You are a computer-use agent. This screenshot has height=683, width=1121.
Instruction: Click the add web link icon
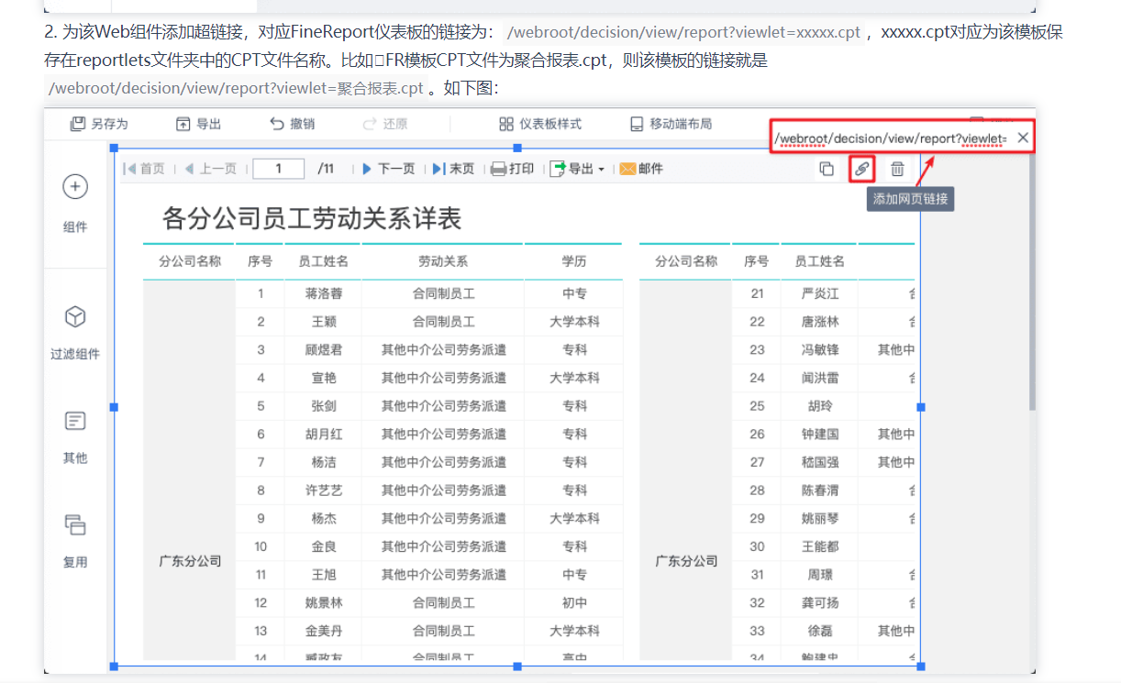coord(861,169)
